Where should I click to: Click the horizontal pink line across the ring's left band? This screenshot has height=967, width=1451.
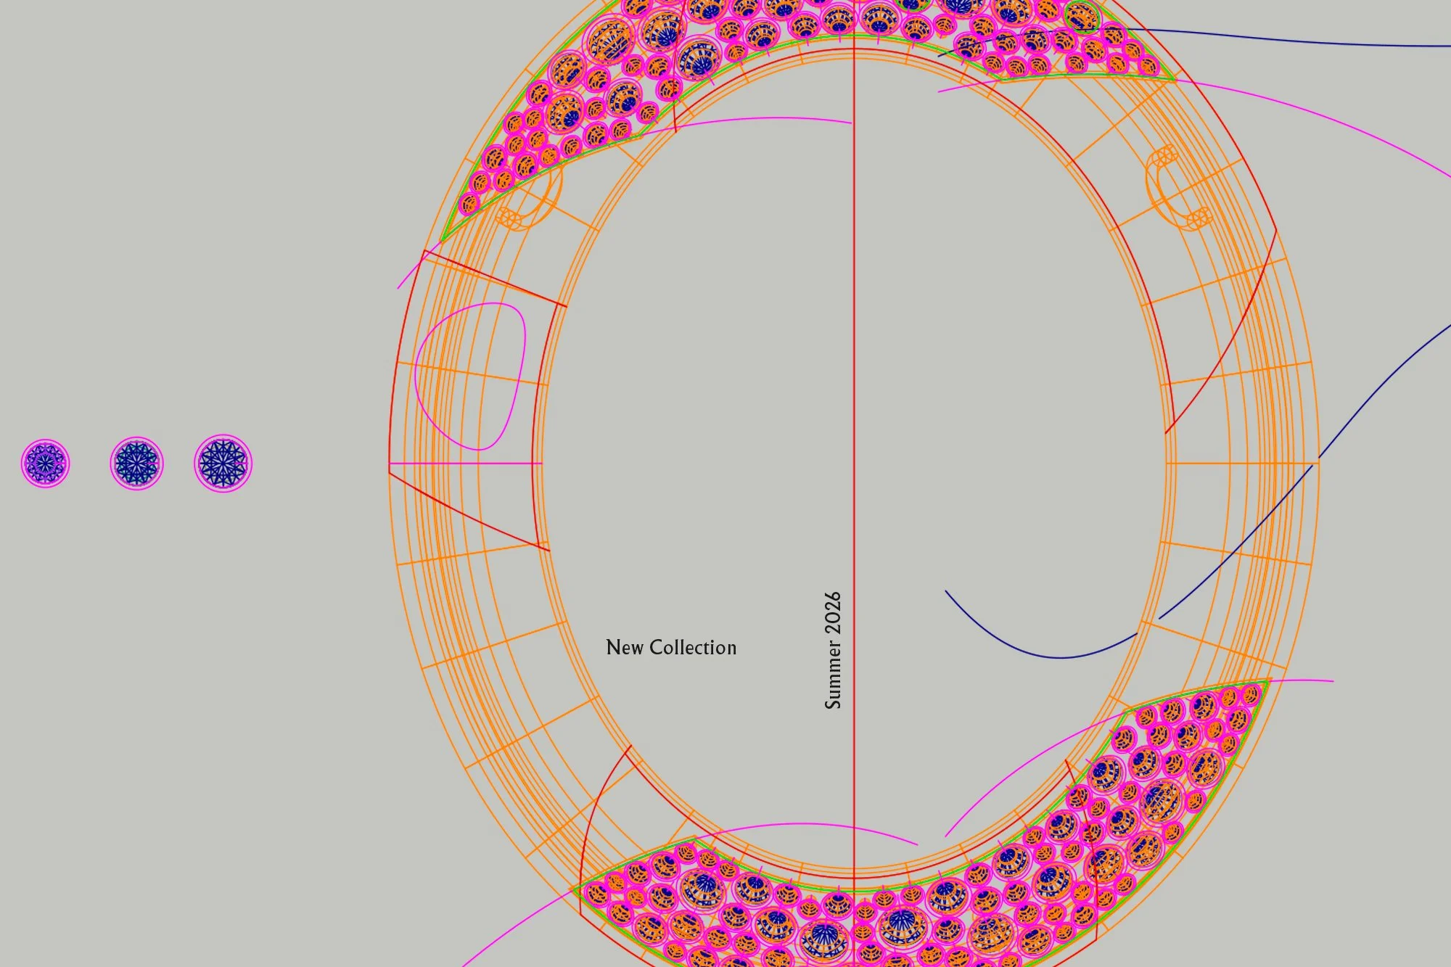point(464,463)
